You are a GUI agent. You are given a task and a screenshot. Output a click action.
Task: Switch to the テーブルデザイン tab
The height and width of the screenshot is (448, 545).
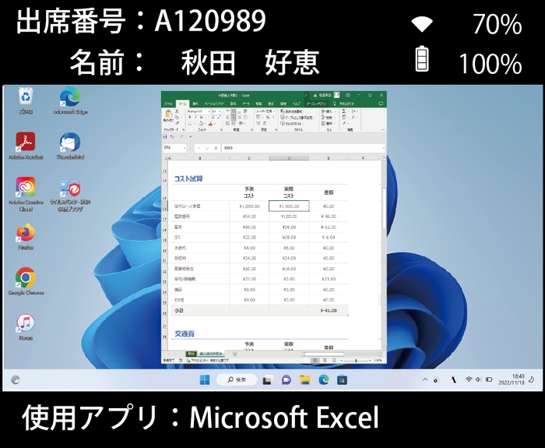(316, 104)
